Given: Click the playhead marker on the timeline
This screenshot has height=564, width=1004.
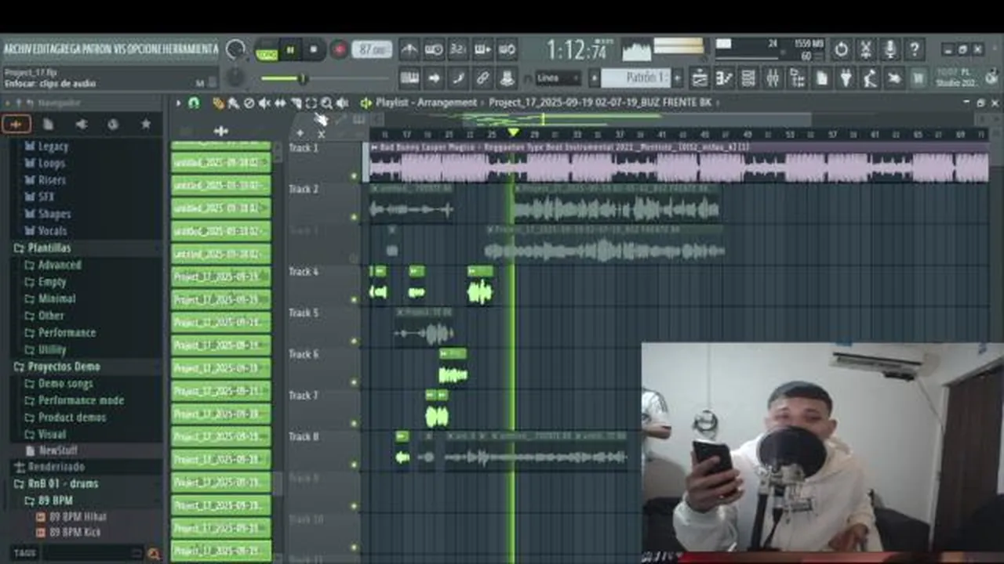Looking at the screenshot, I should [x=513, y=133].
